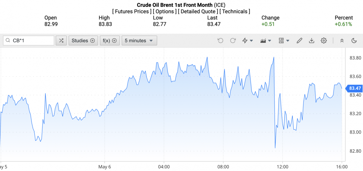363x171 pixels.
Task: Open the chart templates layout dropdown
Action: (284, 41)
